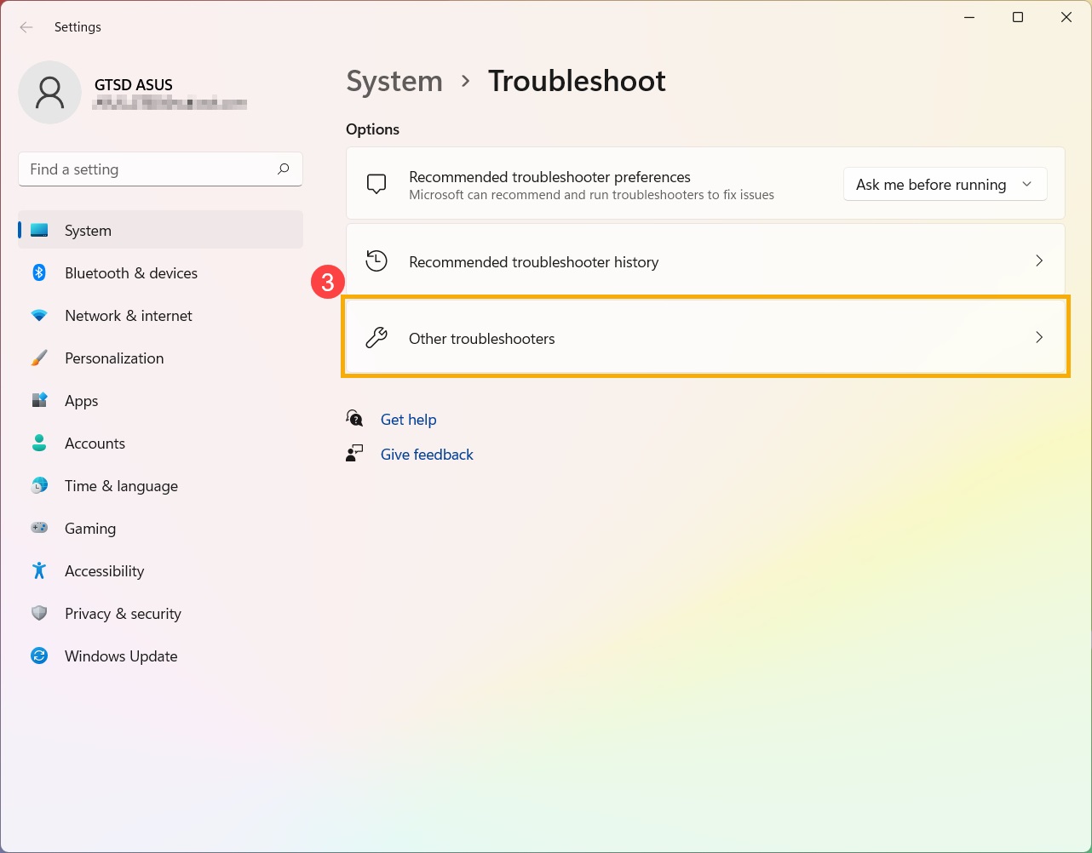
Task: Select Accessibility category
Action: coord(160,570)
